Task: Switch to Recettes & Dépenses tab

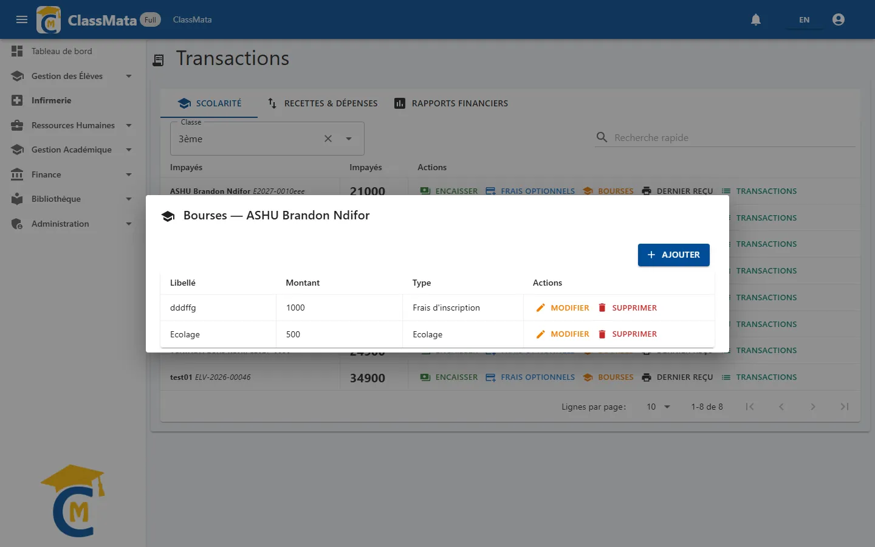Action: (323, 103)
